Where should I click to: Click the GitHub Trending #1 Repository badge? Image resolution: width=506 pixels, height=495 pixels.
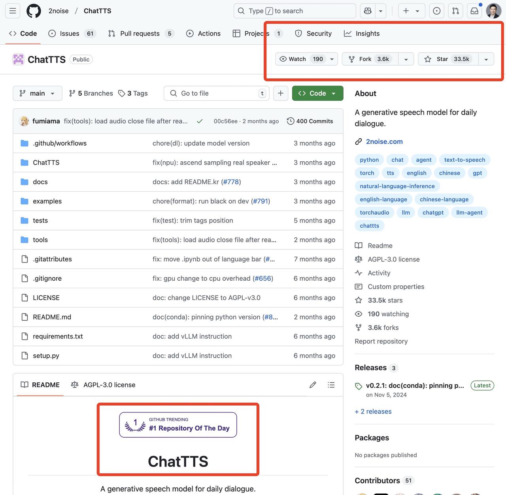pos(178,425)
